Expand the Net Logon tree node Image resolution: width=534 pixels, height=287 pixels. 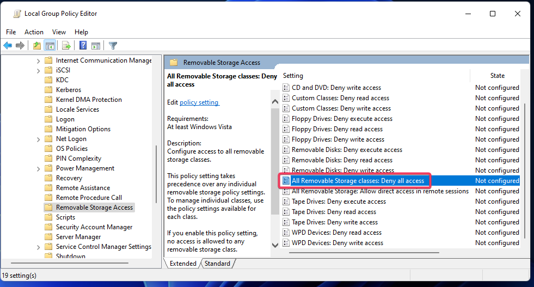(38, 139)
